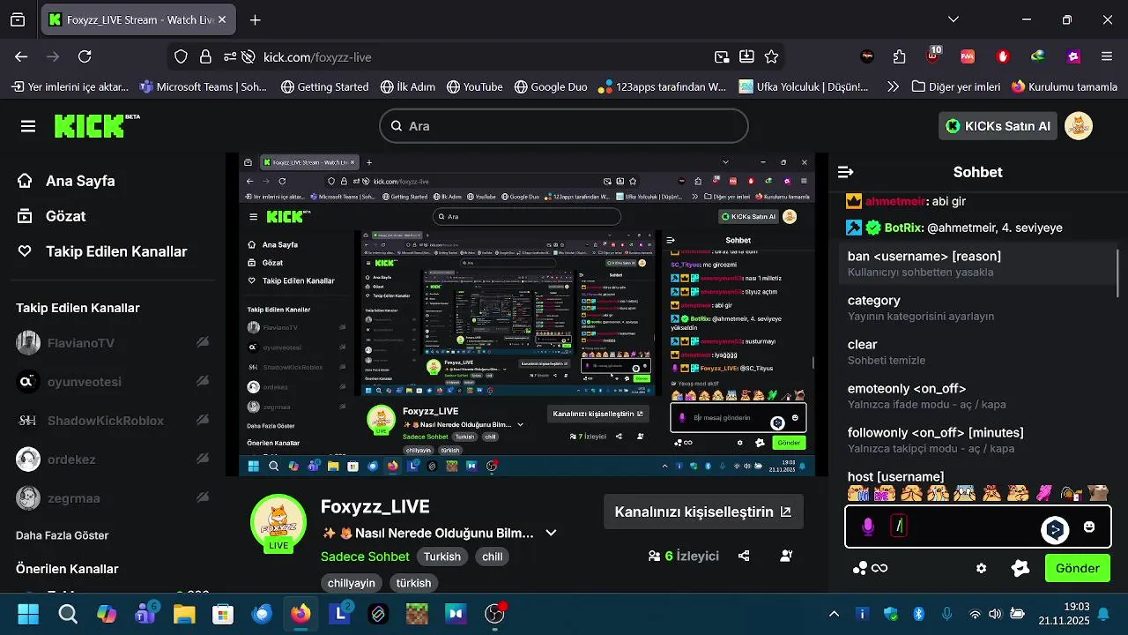This screenshot has height=635, width=1128.
Task: Choose the host [username] command
Action: pos(978,476)
